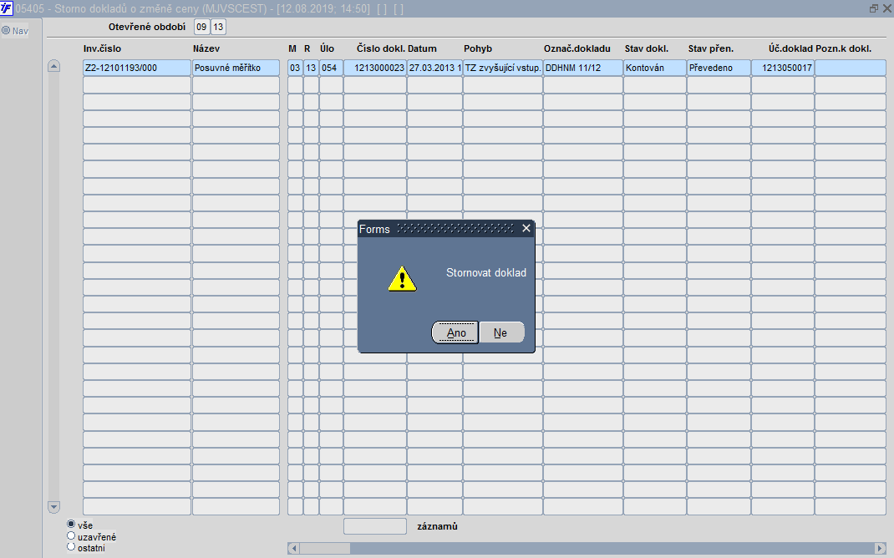894x558 pixels.
Task: Click the record scroll down arrow
Action: click(53, 507)
